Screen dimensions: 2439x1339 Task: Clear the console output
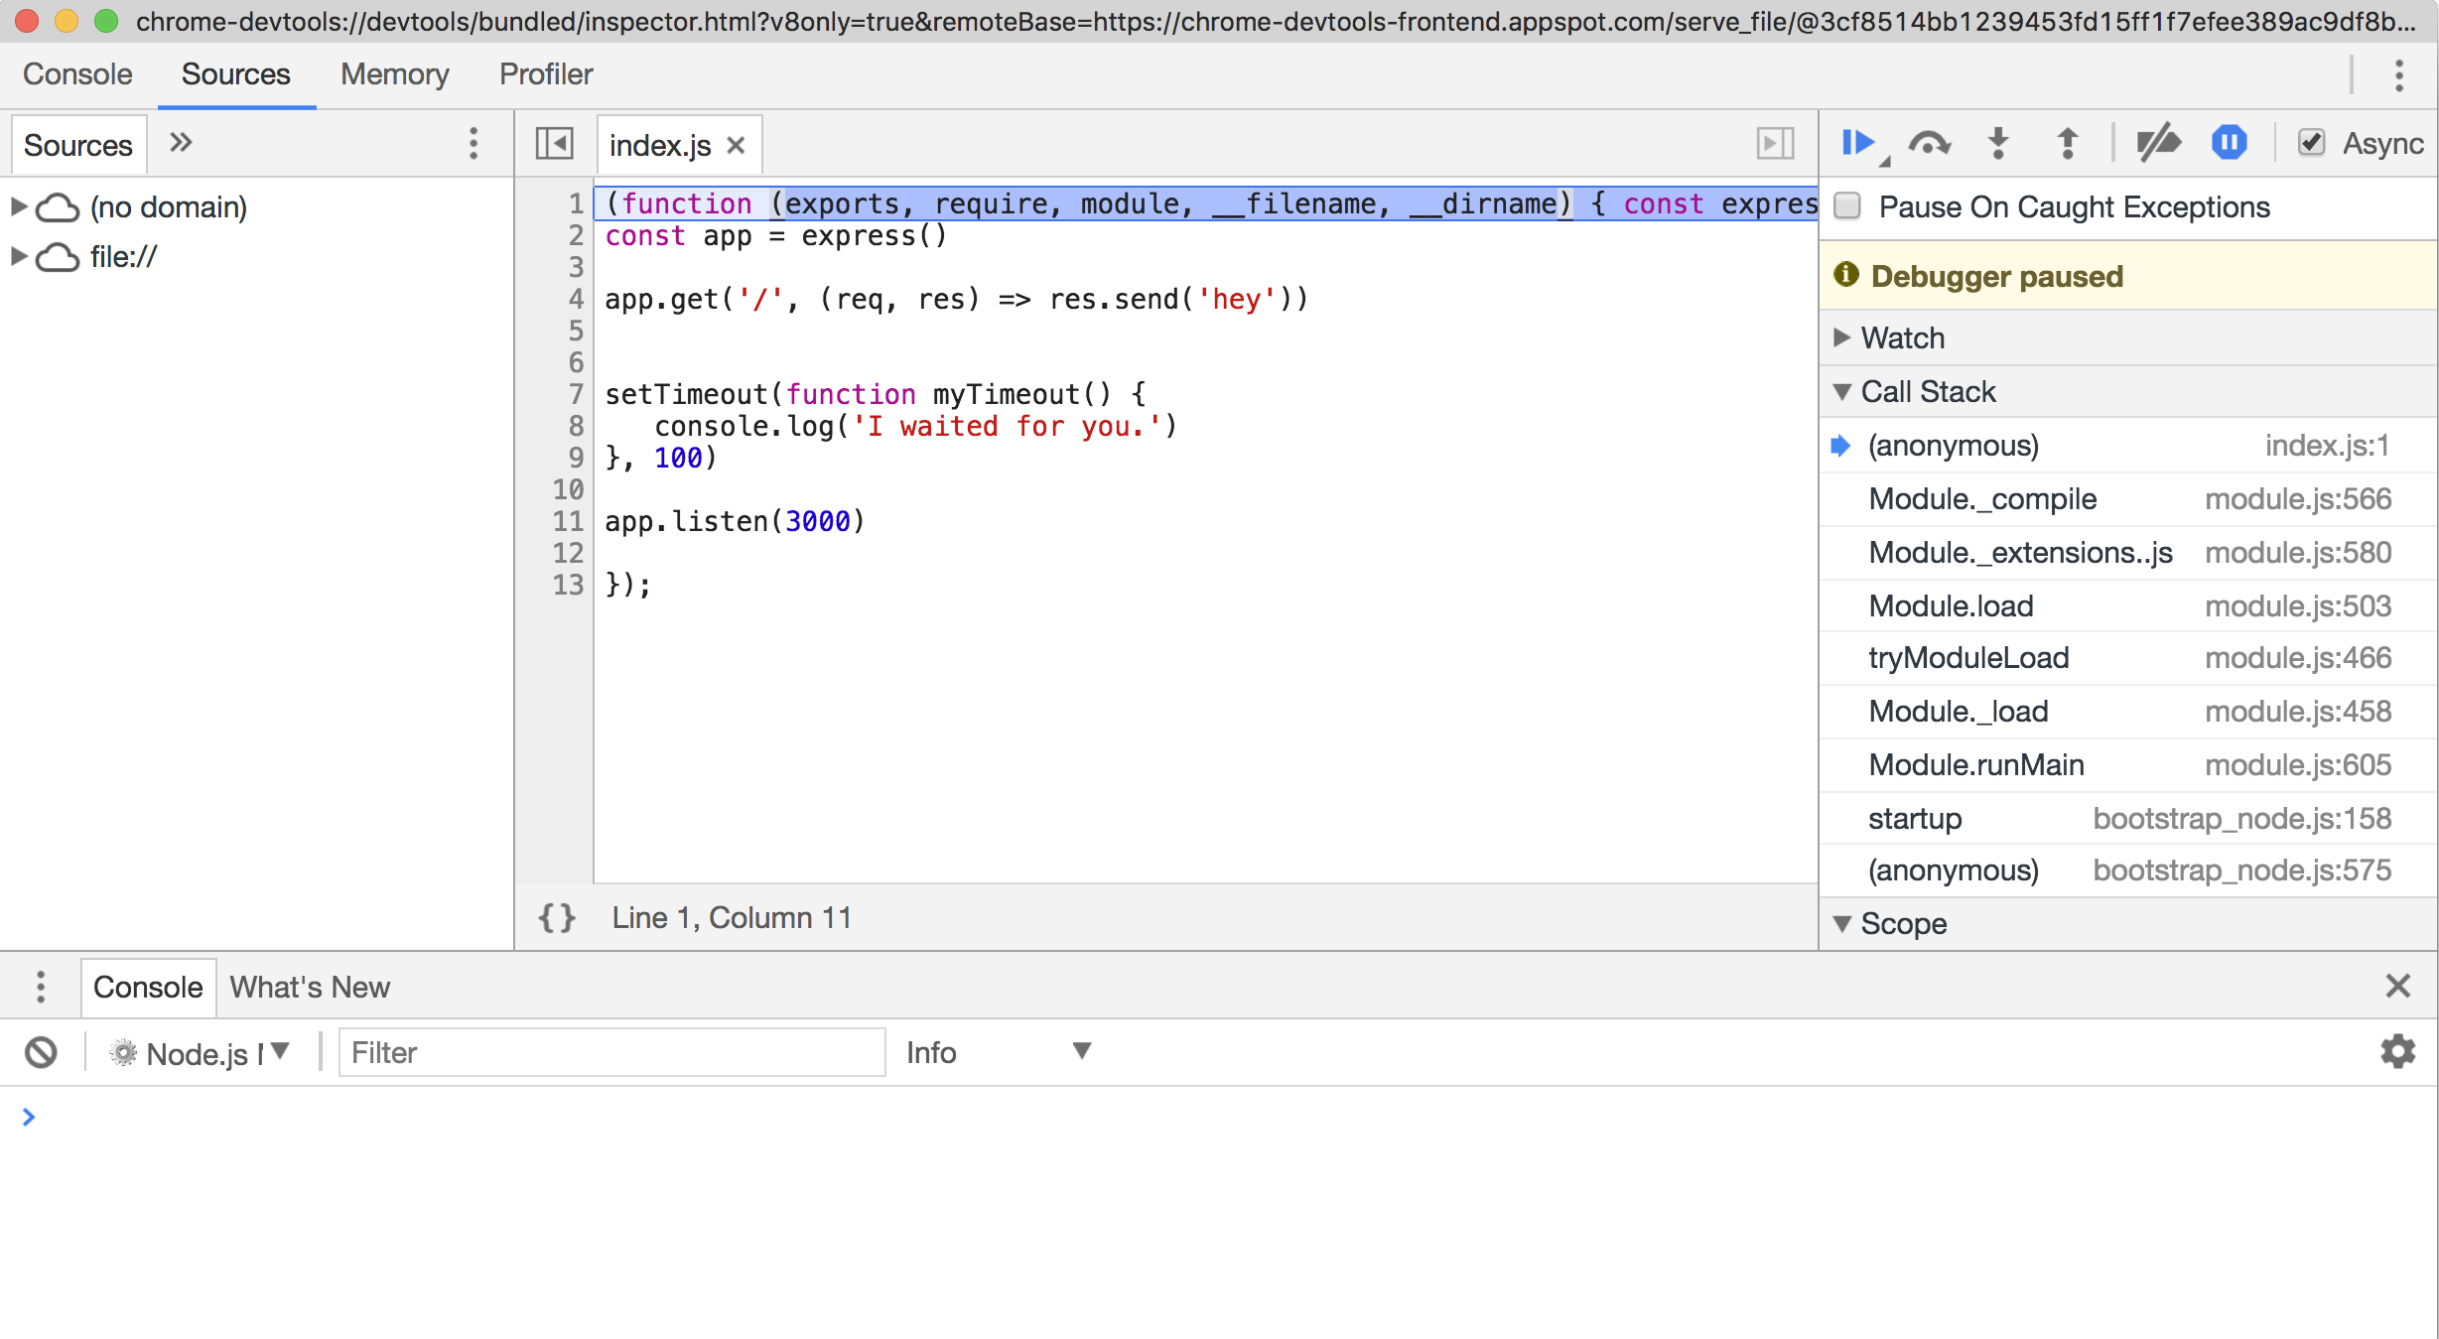coord(41,1052)
